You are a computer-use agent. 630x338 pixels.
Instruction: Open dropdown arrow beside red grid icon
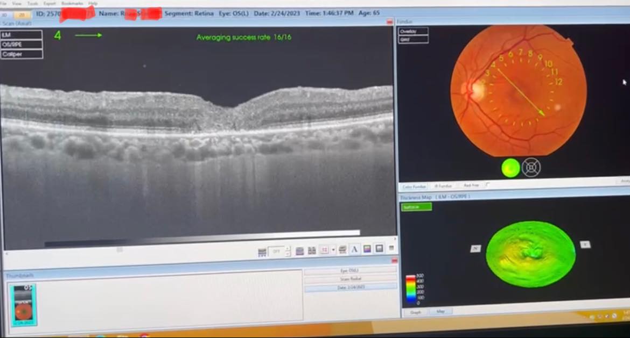[x=334, y=250]
